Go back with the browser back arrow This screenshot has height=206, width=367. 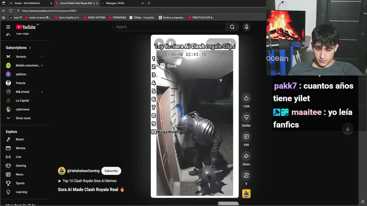(4, 11)
